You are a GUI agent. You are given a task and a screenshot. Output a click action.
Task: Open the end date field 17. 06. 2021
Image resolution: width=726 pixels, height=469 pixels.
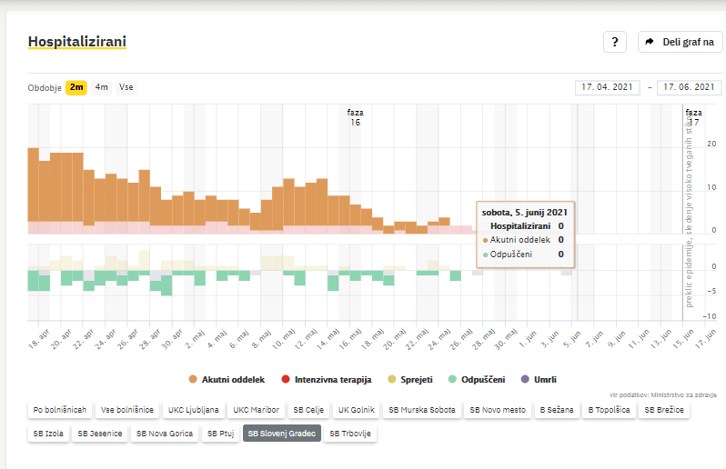[x=689, y=87]
